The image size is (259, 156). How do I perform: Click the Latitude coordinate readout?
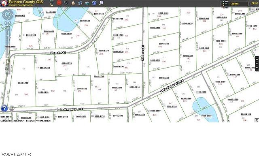tap(13, 121)
